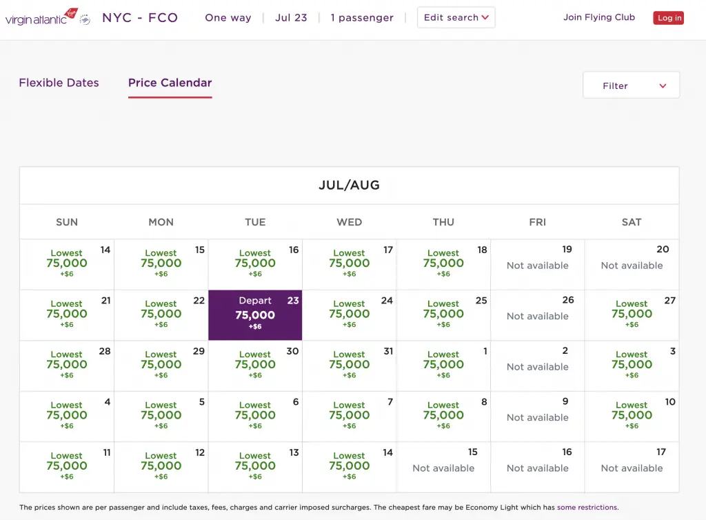706x520 pixels.
Task: Click the Virgin Atlantic logo
Action: pyautogui.click(x=47, y=17)
